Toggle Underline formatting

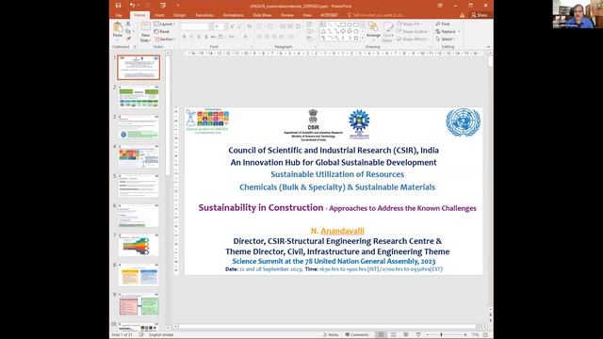point(199,37)
